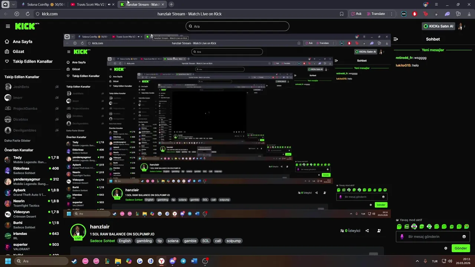Collapse the Sohbet chat panel
Viewport: 475px width, 267px height.
(396, 39)
